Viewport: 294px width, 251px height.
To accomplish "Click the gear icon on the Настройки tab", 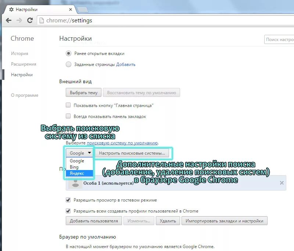I will pyautogui.click(x=11, y=10).
